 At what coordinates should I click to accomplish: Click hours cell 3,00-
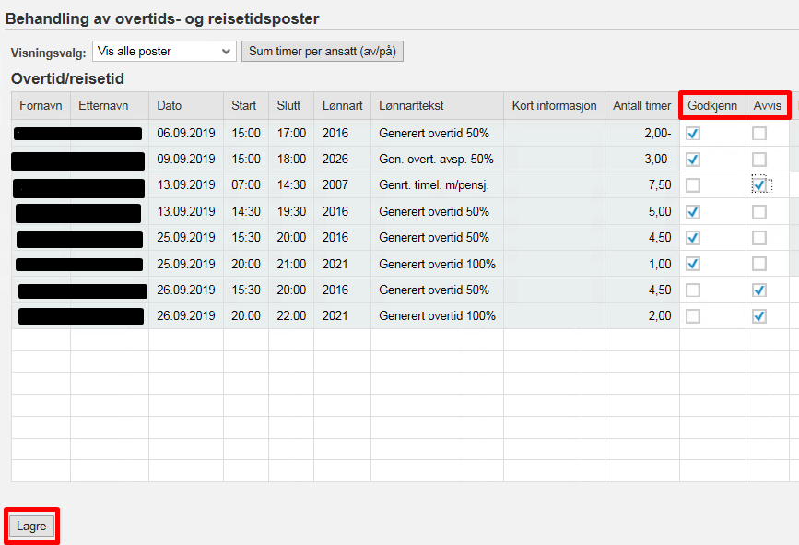[642, 159]
